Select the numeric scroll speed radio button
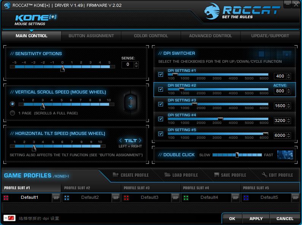 click(x=12, y=104)
